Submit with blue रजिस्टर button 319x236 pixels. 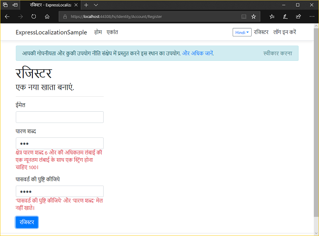click(x=26, y=222)
